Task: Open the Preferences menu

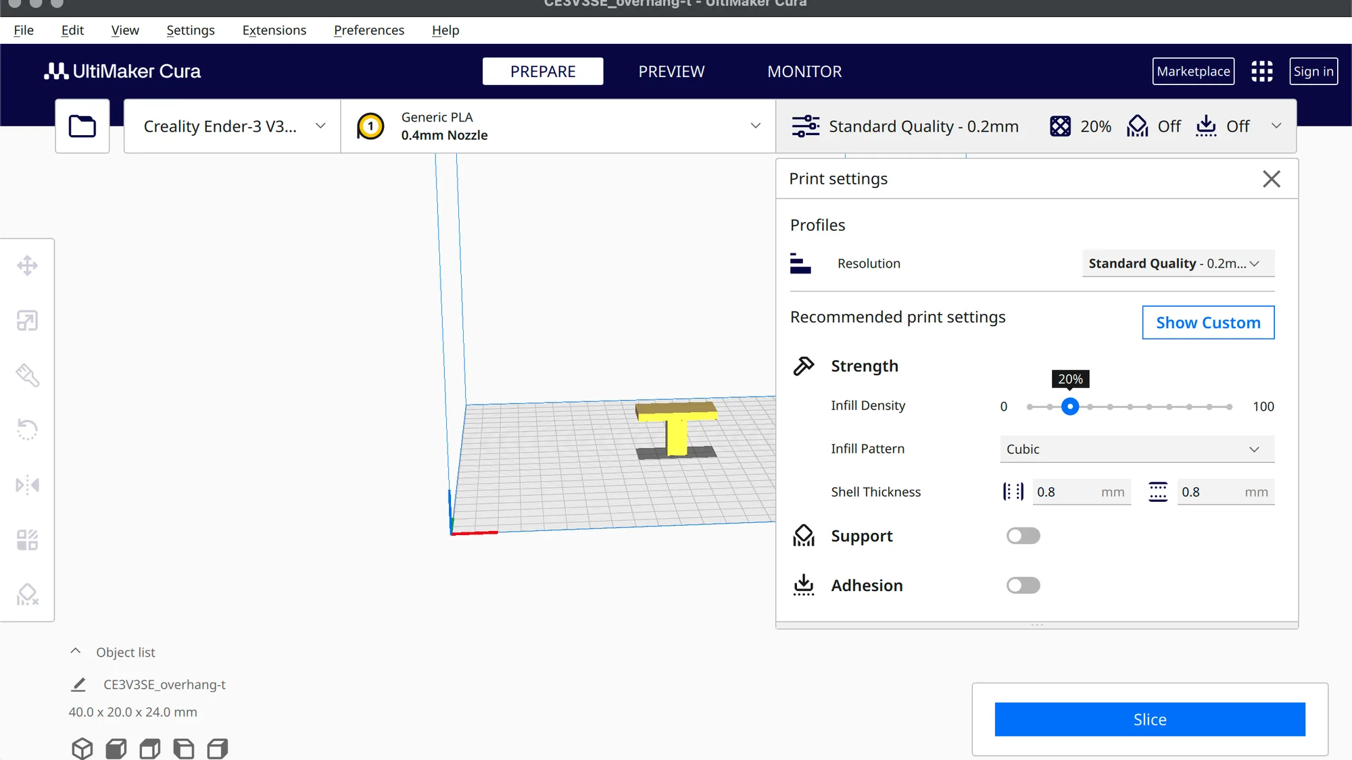Action: [x=369, y=30]
